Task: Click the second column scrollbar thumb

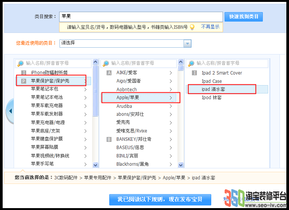Action: point(181,68)
